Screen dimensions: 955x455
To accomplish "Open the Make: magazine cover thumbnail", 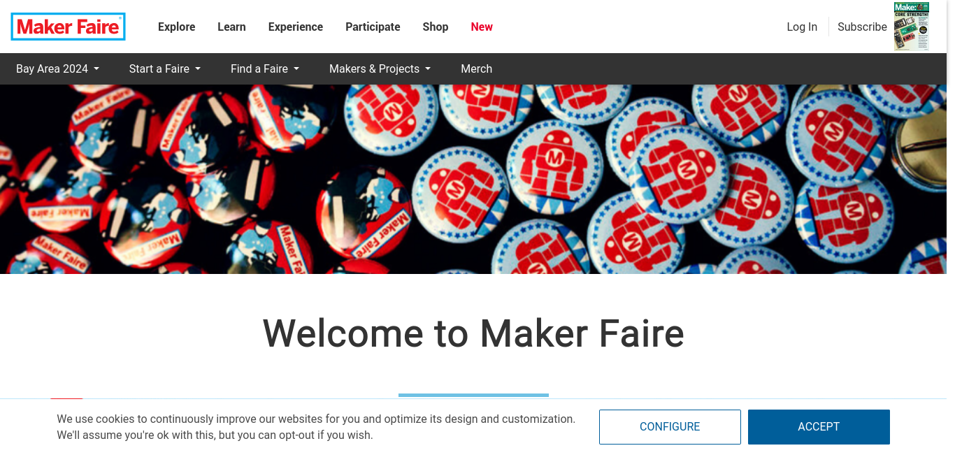I will point(912,27).
